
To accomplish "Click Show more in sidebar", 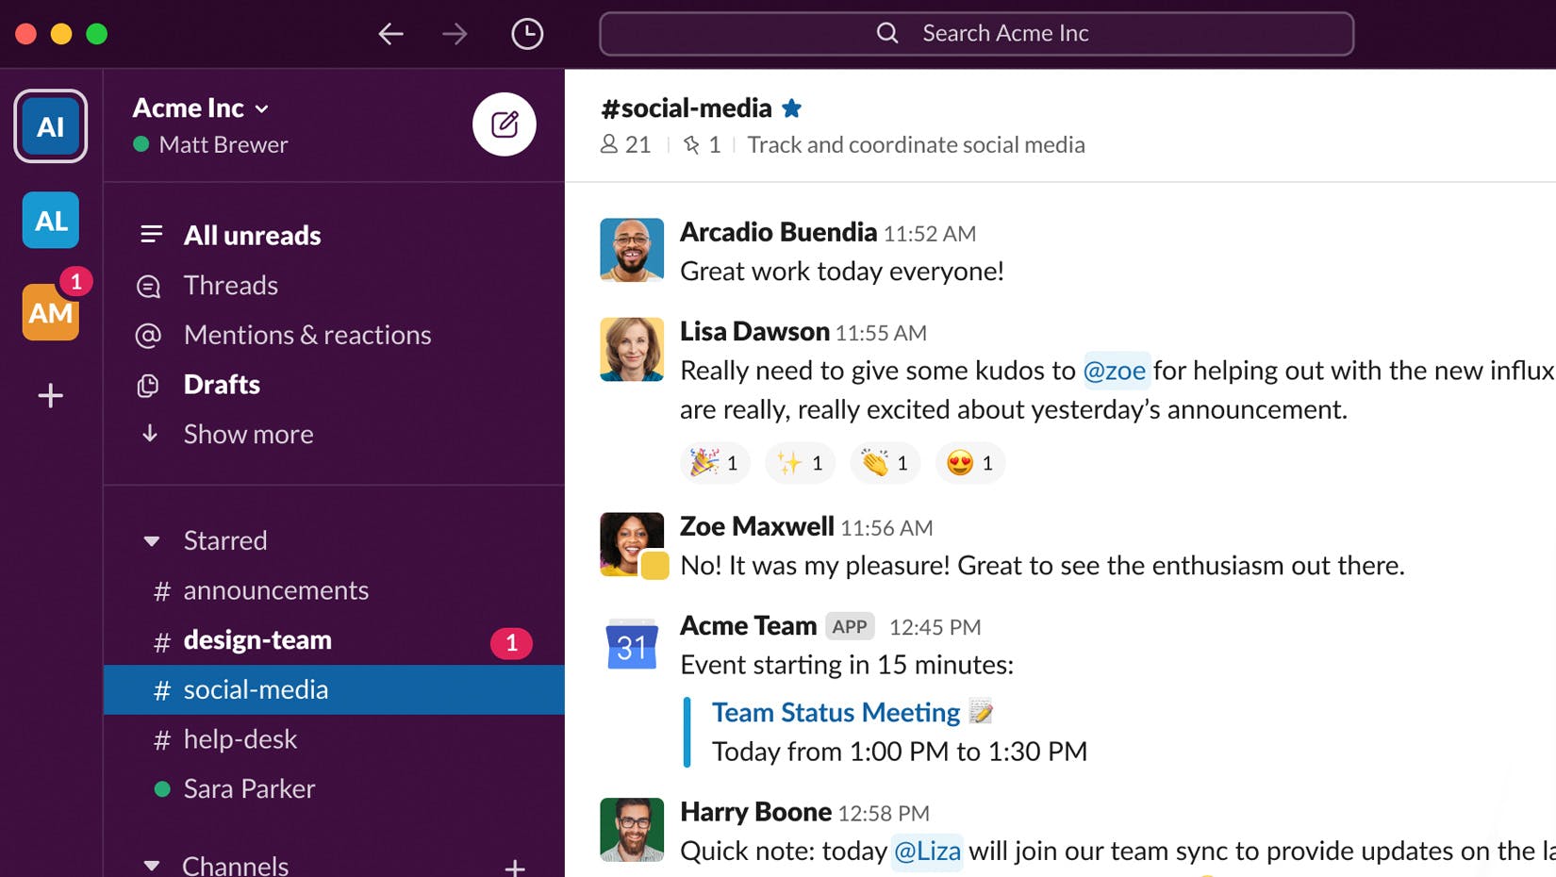I will pyautogui.click(x=248, y=434).
